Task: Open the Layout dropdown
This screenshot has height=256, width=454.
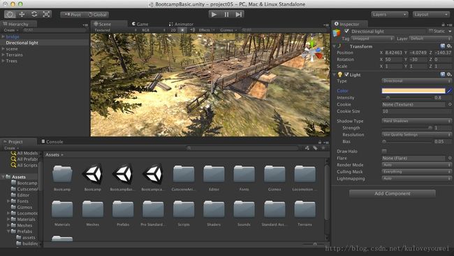Action: (431, 14)
